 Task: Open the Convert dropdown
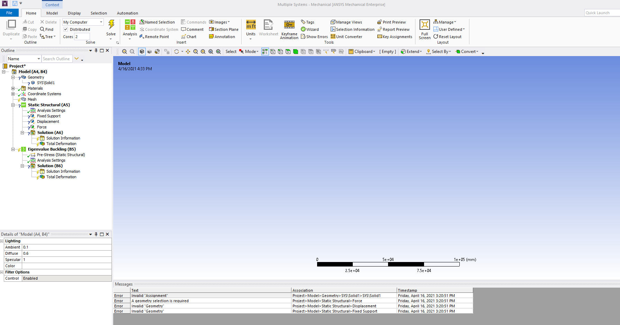point(467,52)
